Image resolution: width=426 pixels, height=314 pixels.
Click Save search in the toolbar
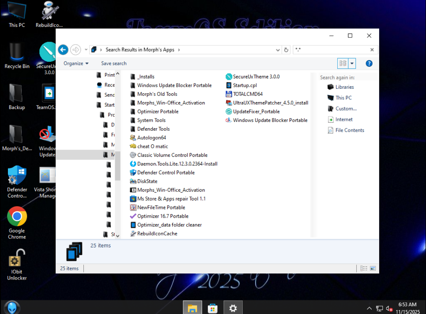[113, 64]
